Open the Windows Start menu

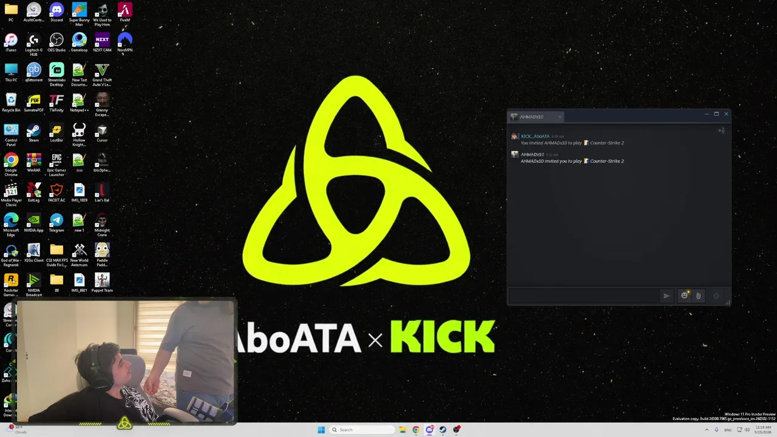pos(321,430)
